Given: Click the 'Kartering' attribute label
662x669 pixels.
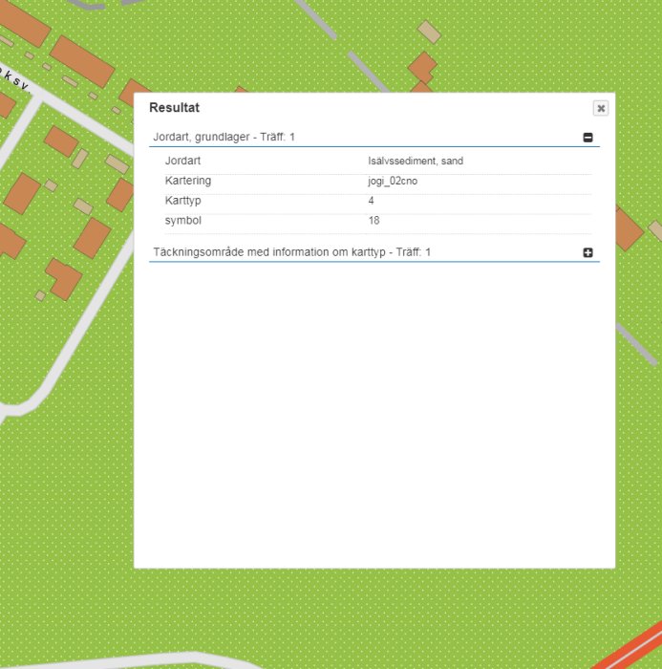Looking at the screenshot, I should (187, 181).
